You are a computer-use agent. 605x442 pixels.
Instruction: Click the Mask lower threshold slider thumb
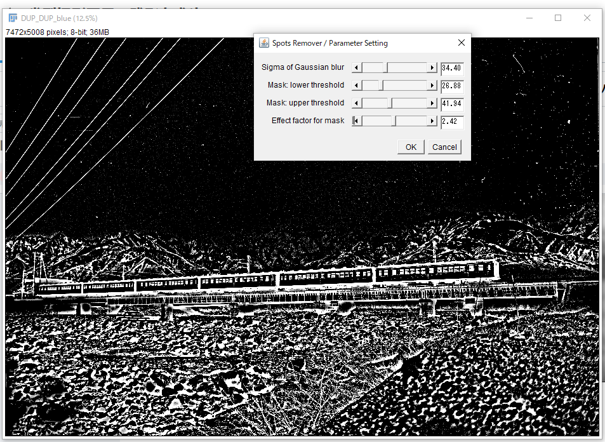(381, 85)
